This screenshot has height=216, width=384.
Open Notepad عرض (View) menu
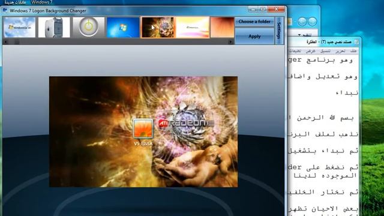tap(311, 51)
